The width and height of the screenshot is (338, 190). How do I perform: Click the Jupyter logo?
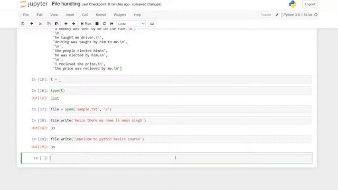pos(34,4)
